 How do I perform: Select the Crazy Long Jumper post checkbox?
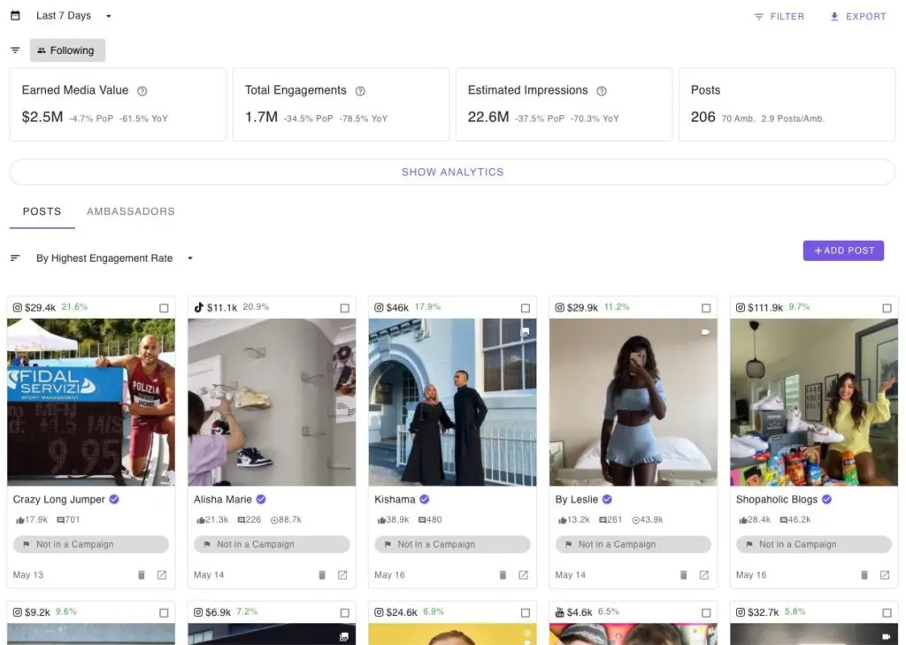pyautogui.click(x=164, y=308)
